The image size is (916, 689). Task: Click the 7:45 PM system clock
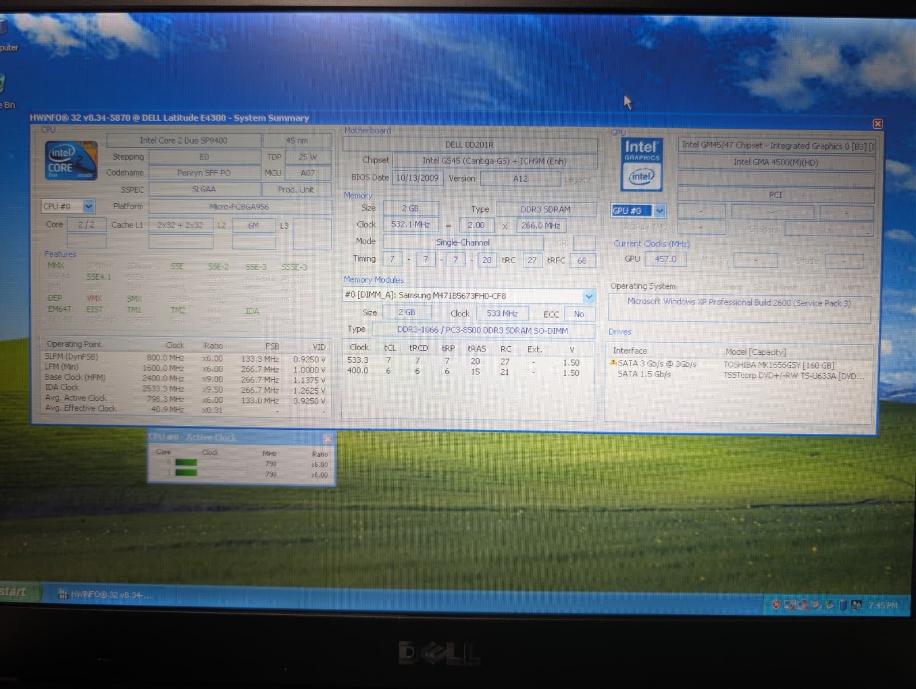click(x=883, y=605)
